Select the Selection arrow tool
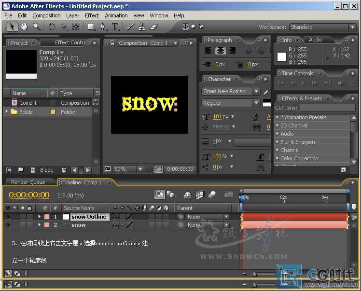This screenshot has height=291, width=361. point(12,27)
